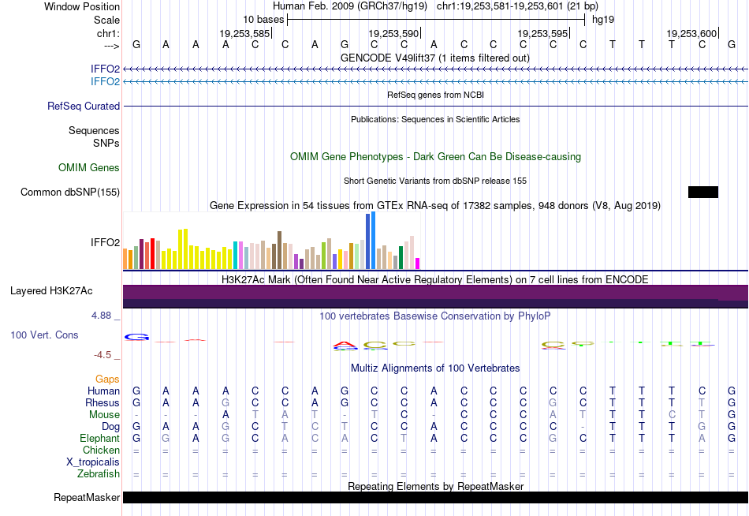Open the RepeatMasker track label
The image size is (749, 516).
87,497
